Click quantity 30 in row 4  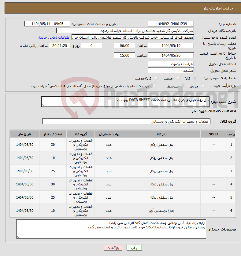coord(53,184)
